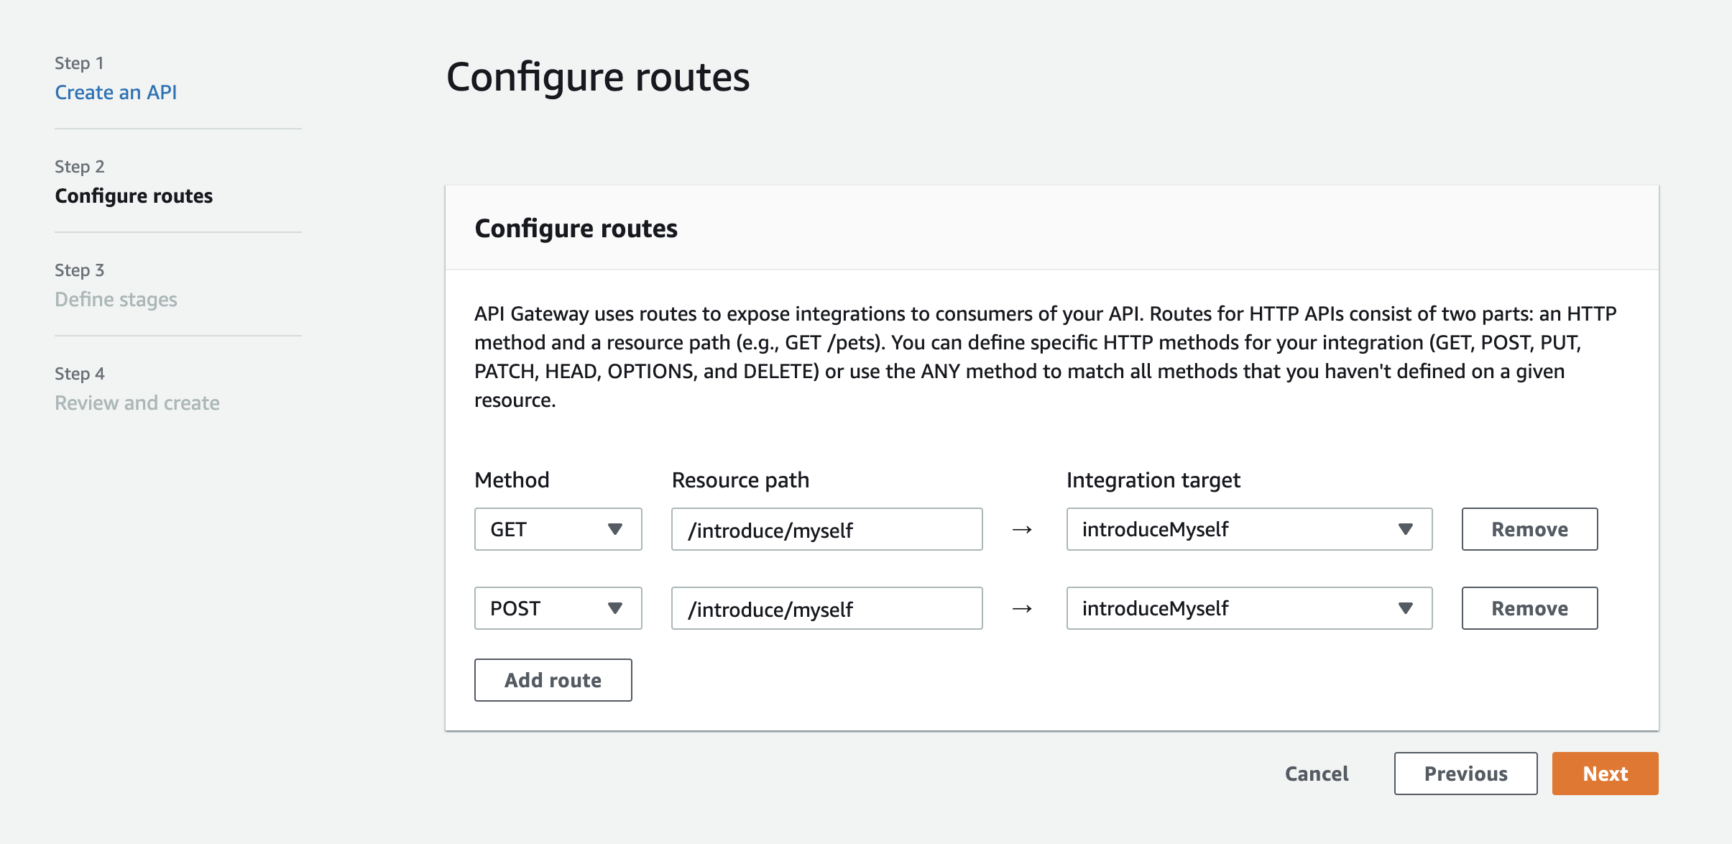The height and width of the screenshot is (844, 1732).
Task: Remove the POST /introduce/myself route
Action: point(1529,608)
